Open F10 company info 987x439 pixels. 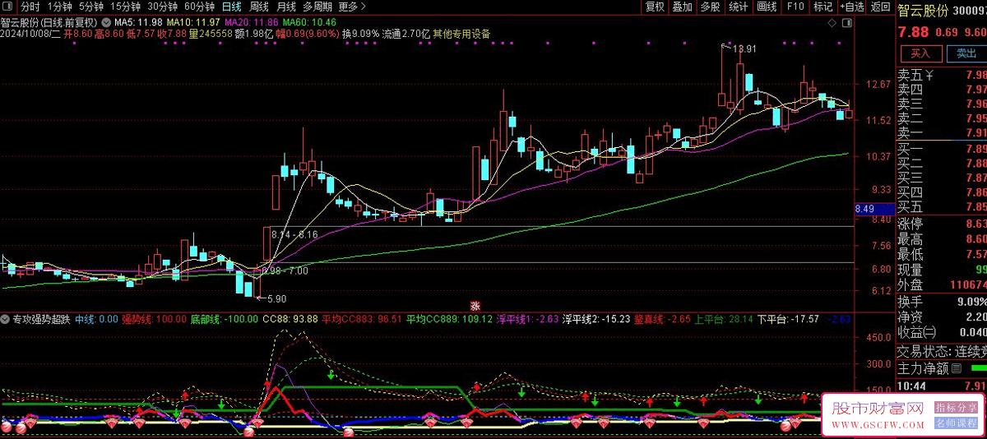click(x=795, y=7)
